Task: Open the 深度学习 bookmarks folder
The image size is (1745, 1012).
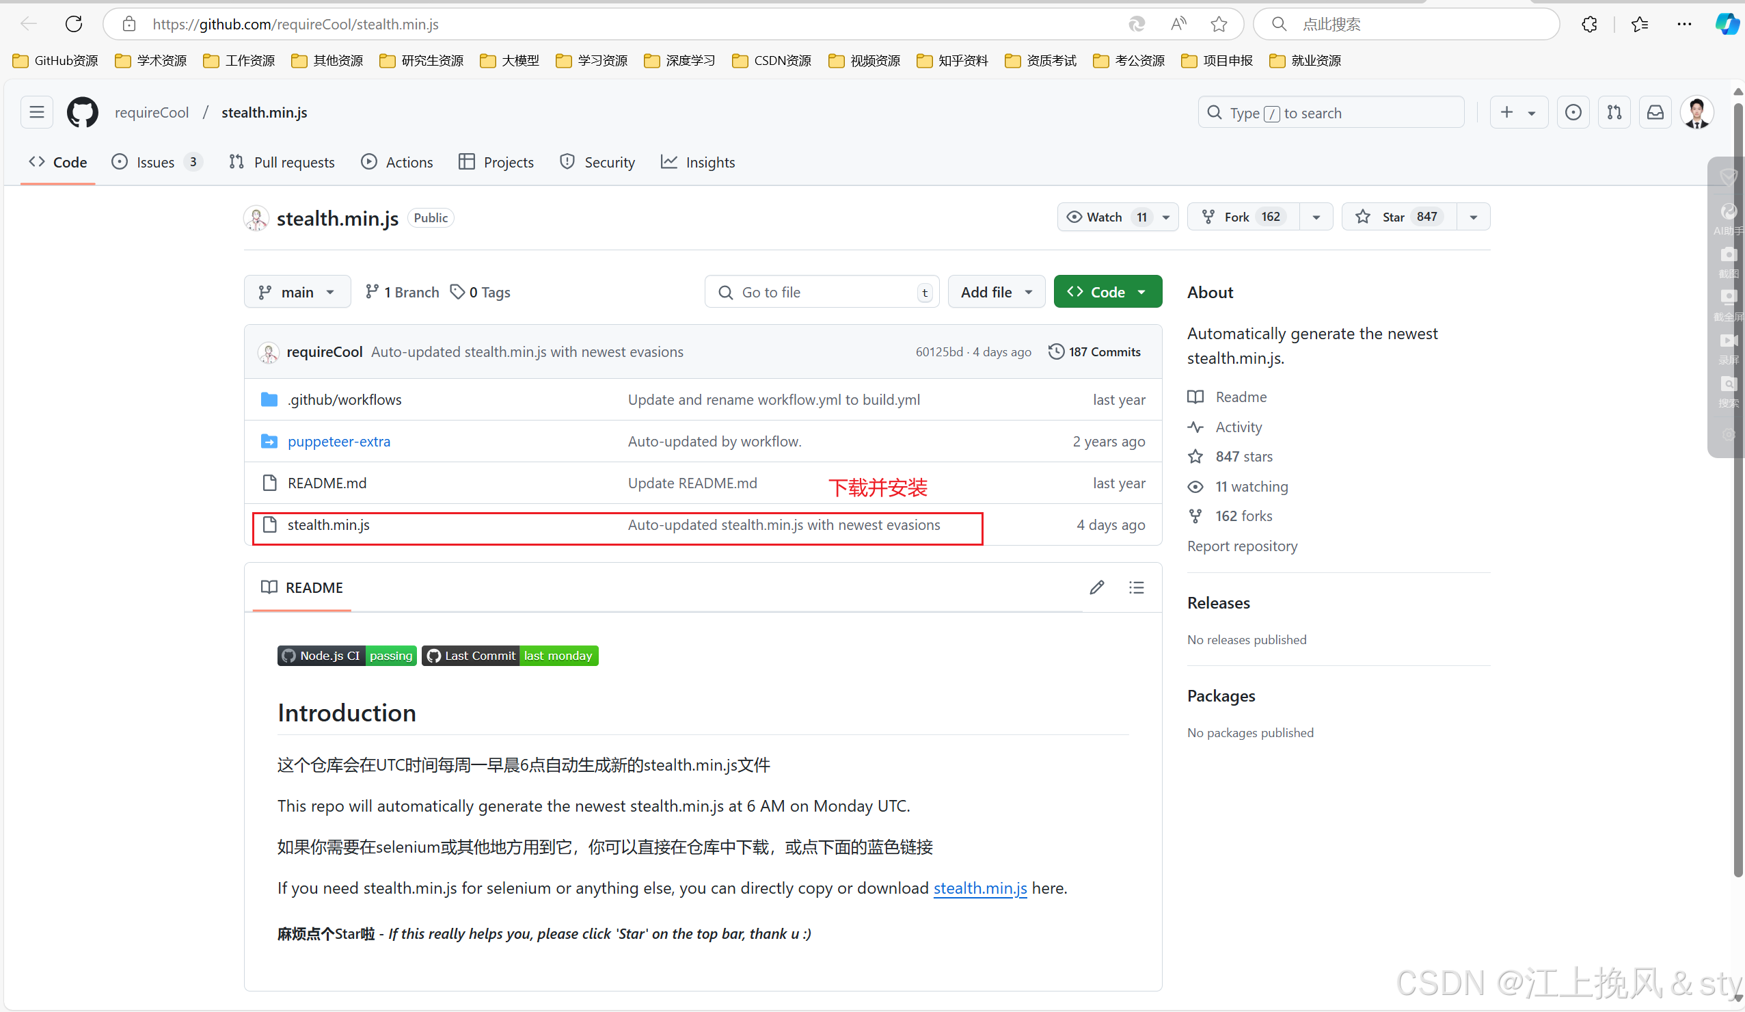Action: [679, 61]
